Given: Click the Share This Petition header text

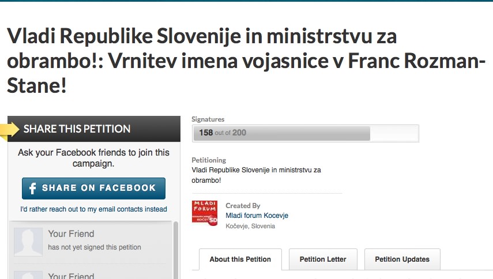Looking at the screenshot, I should point(77,129).
